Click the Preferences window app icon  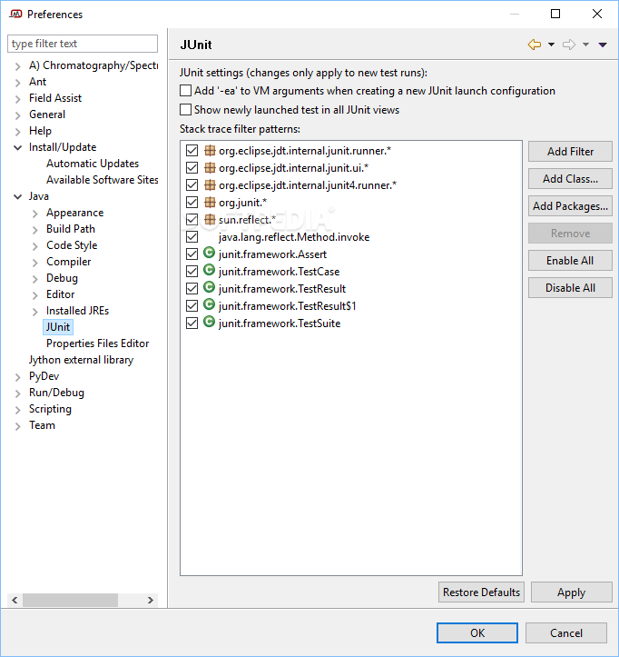pos(15,15)
